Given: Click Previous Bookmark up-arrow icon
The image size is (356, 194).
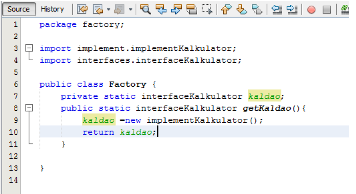Looking at the screenshot, I should [226, 9].
